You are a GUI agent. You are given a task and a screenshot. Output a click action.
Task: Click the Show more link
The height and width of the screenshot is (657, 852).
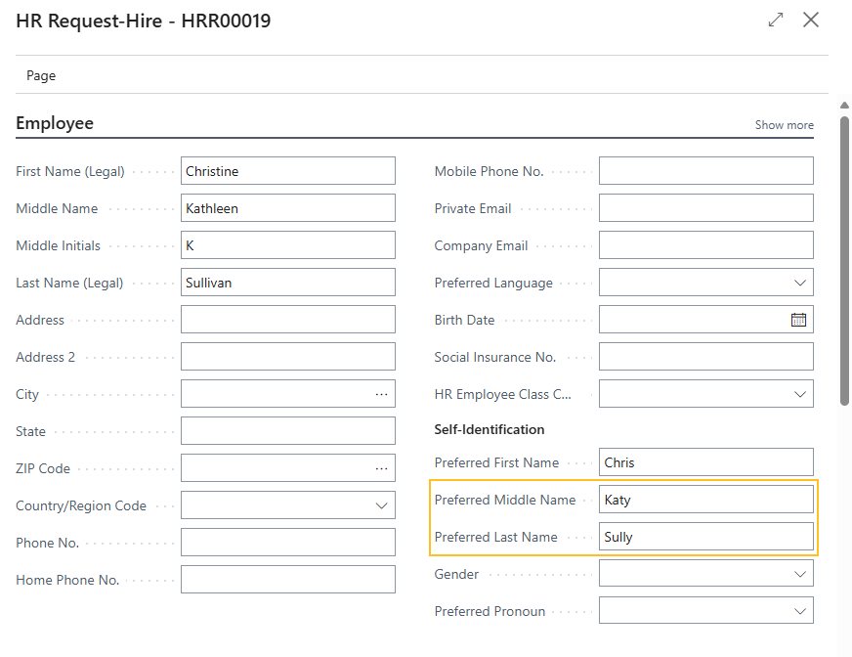[784, 124]
